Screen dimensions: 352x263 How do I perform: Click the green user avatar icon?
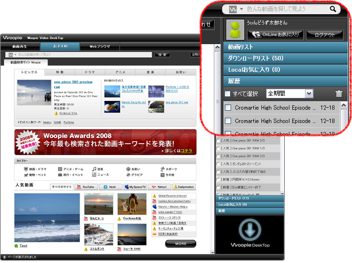[x=235, y=29]
